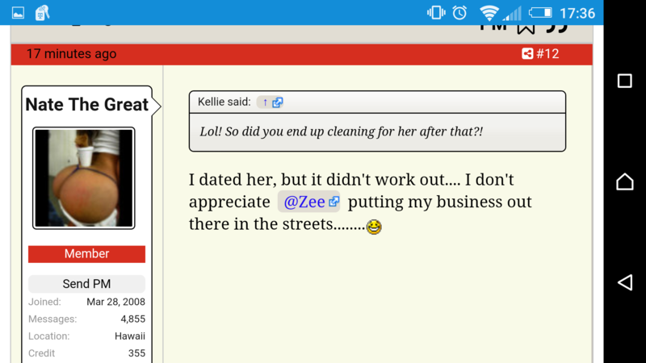Tap the Wi-Fi status bar icon
Viewport: 646px width, 363px height.
(x=489, y=13)
